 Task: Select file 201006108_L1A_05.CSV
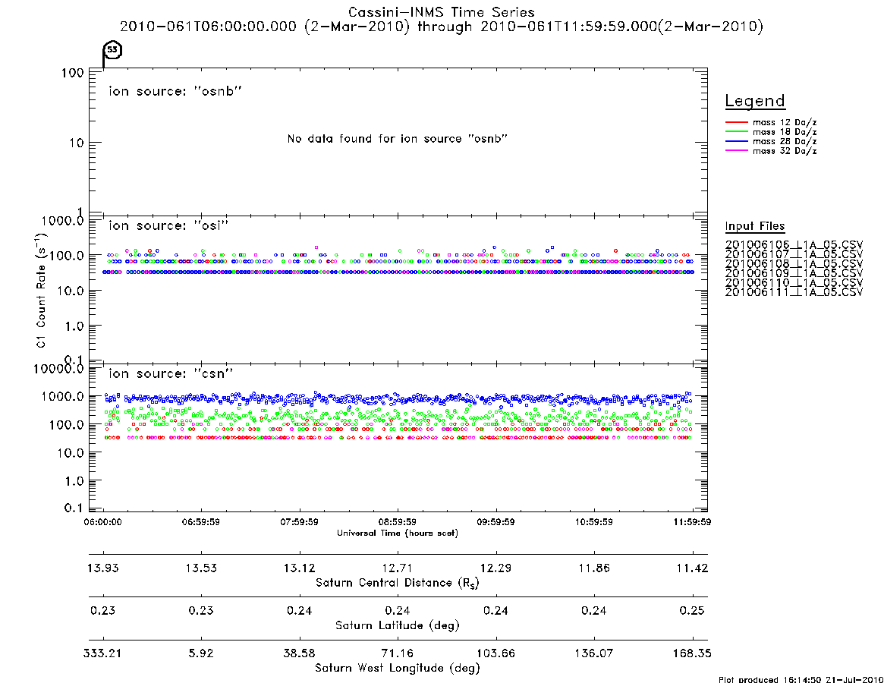[794, 264]
